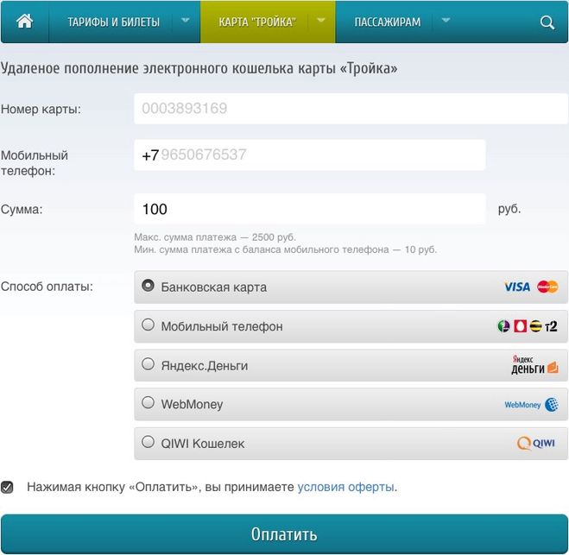Go to the home page icon
Viewport: 569px width, 555px height.
click(x=25, y=22)
